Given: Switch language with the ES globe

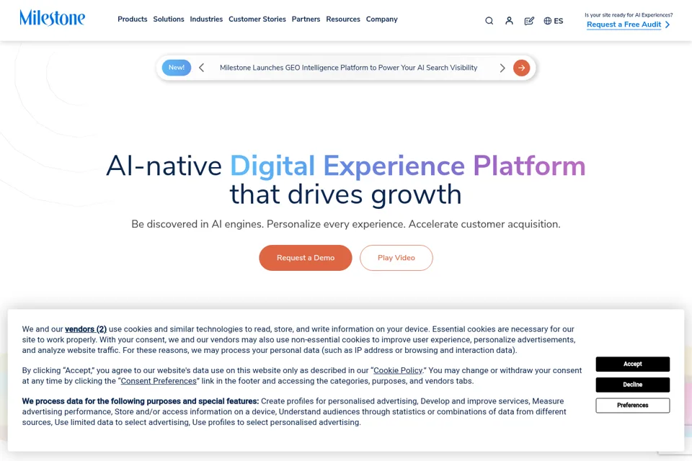Looking at the screenshot, I should point(554,21).
